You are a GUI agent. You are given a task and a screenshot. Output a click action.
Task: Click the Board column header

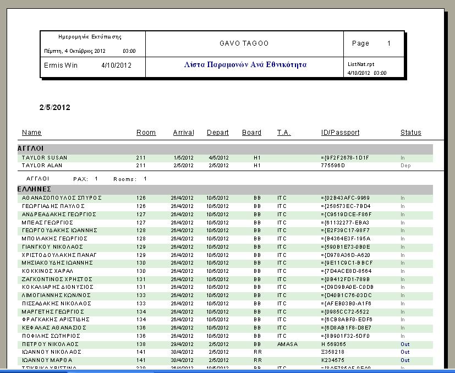click(x=251, y=133)
